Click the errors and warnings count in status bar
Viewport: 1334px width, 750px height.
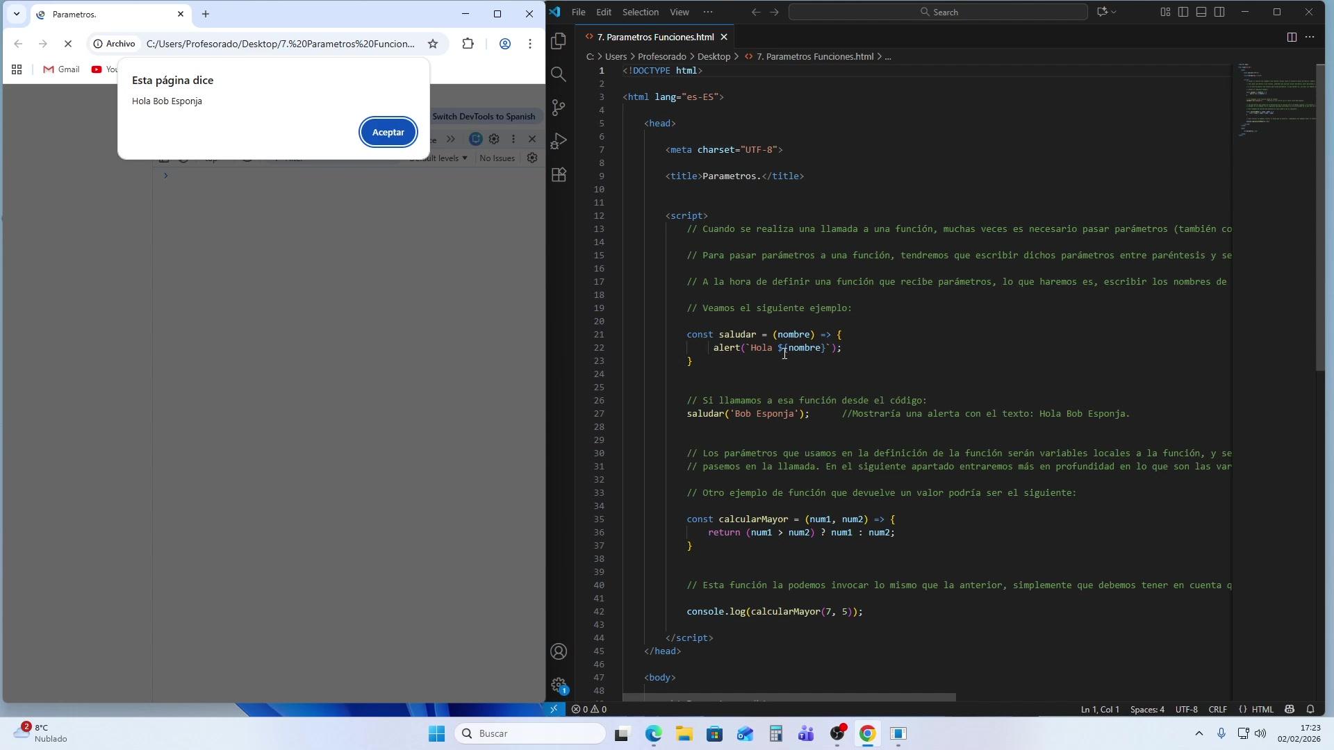click(589, 709)
